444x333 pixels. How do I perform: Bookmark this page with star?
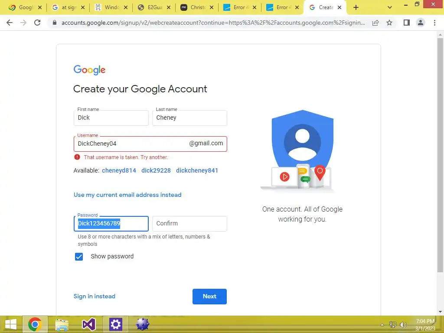pyautogui.click(x=389, y=23)
